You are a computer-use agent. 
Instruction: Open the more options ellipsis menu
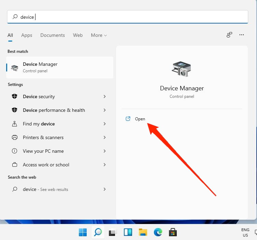pyautogui.click(x=242, y=35)
